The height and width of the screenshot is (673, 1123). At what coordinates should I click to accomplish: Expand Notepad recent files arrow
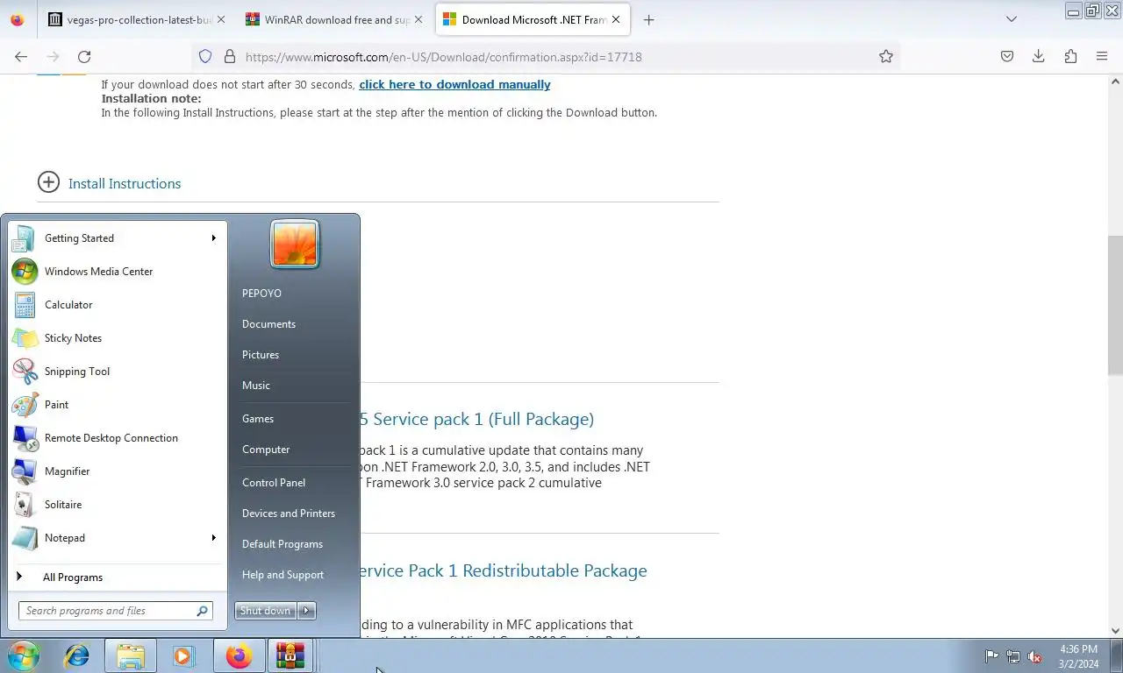point(213,538)
